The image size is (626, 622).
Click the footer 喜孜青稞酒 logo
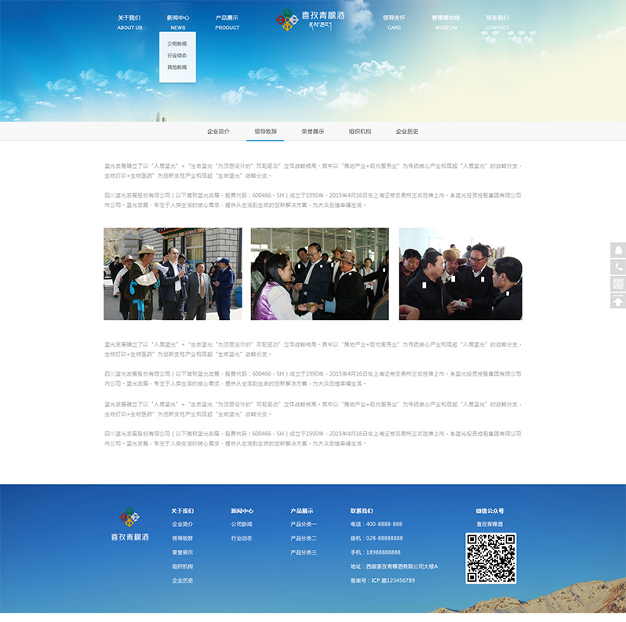pos(129,524)
